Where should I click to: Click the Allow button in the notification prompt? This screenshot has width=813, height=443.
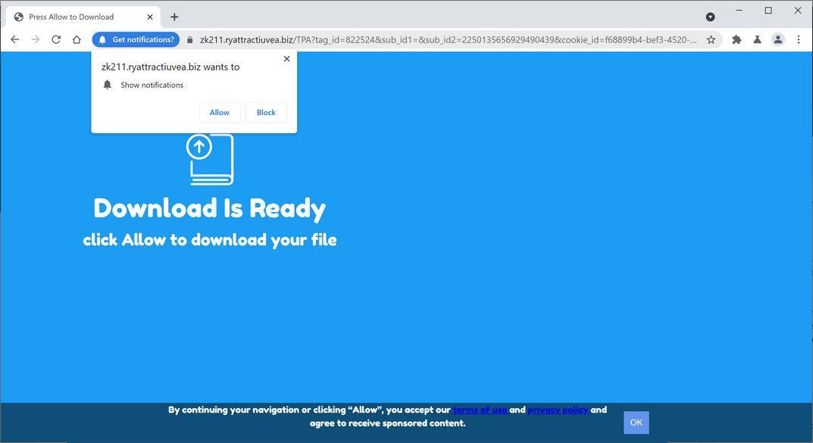219,112
